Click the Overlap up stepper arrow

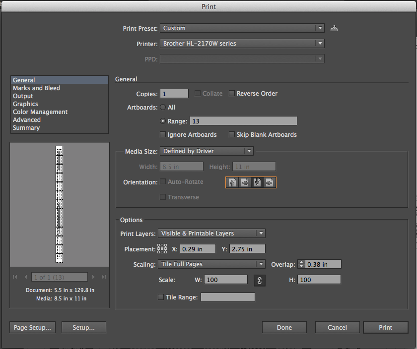[x=301, y=262]
